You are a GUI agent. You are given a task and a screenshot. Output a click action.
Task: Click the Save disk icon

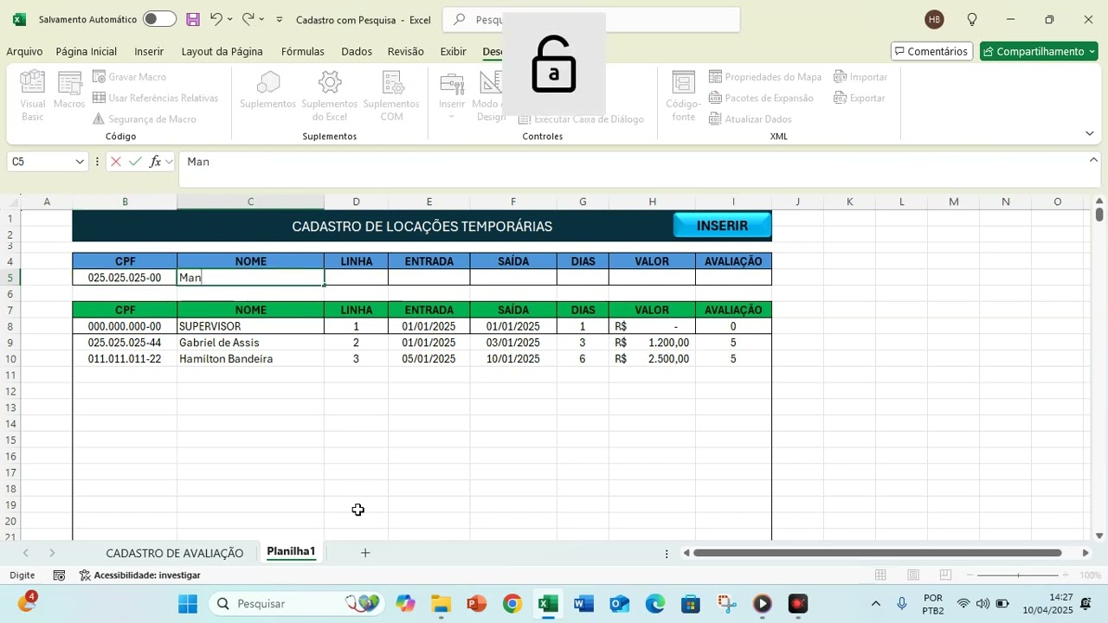[x=193, y=19]
